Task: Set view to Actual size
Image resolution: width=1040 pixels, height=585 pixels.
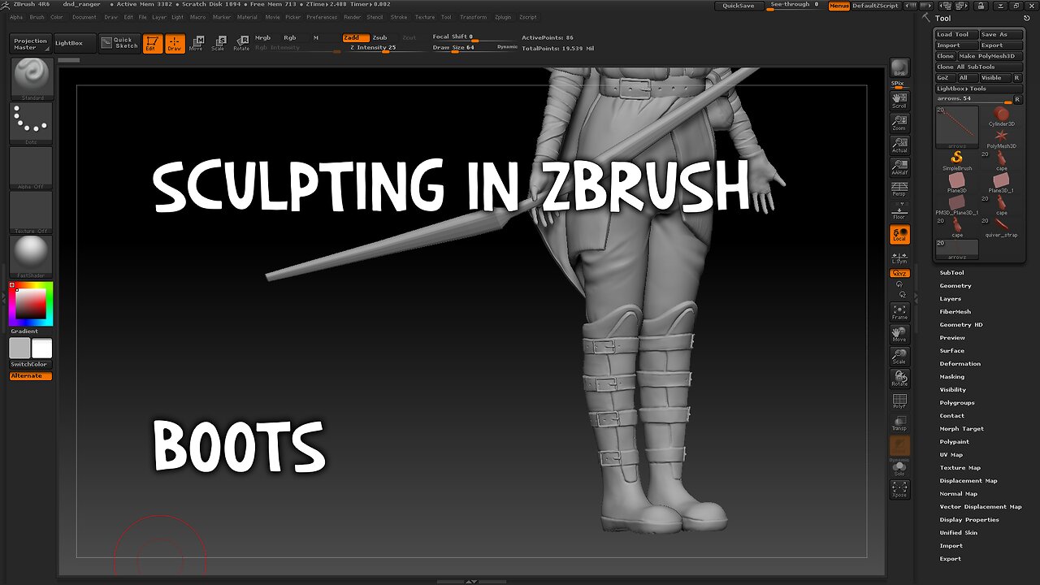Action: click(899, 145)
